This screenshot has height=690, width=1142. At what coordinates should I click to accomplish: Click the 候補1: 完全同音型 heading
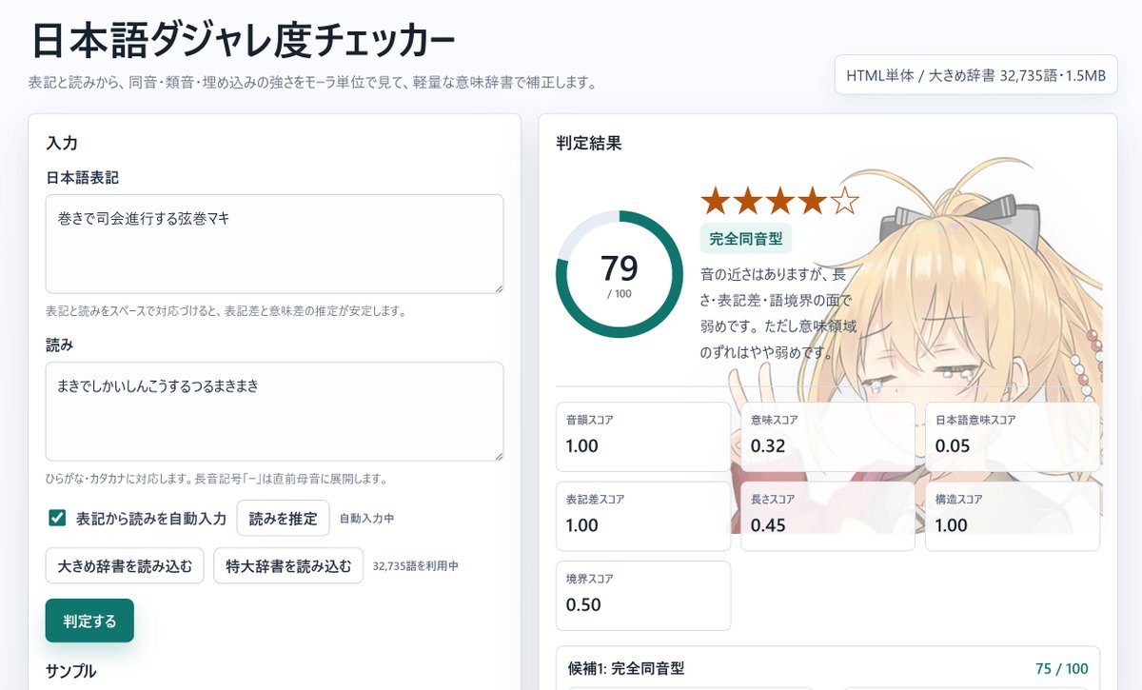(626, 668)
